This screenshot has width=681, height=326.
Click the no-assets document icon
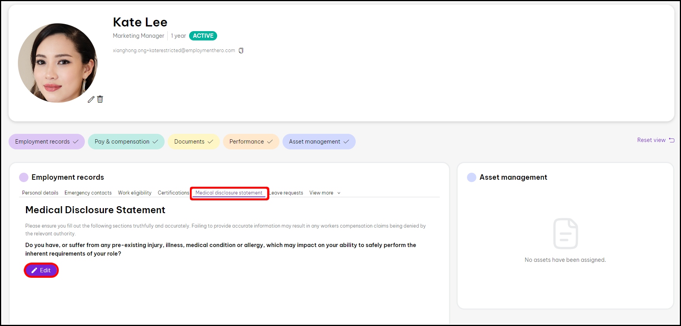(x=565, y=233)
